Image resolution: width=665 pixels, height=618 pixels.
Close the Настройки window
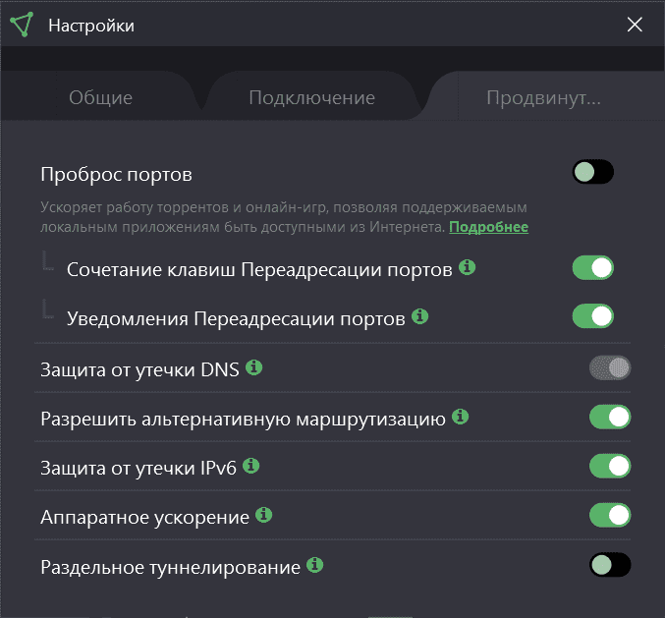point(635,25)
